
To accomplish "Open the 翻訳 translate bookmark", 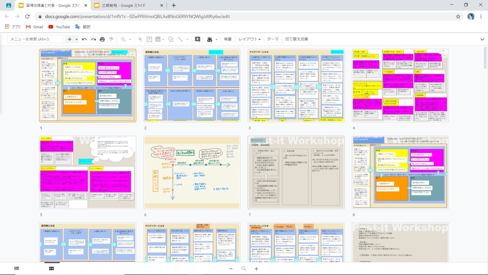I will (x=83, y=27).
